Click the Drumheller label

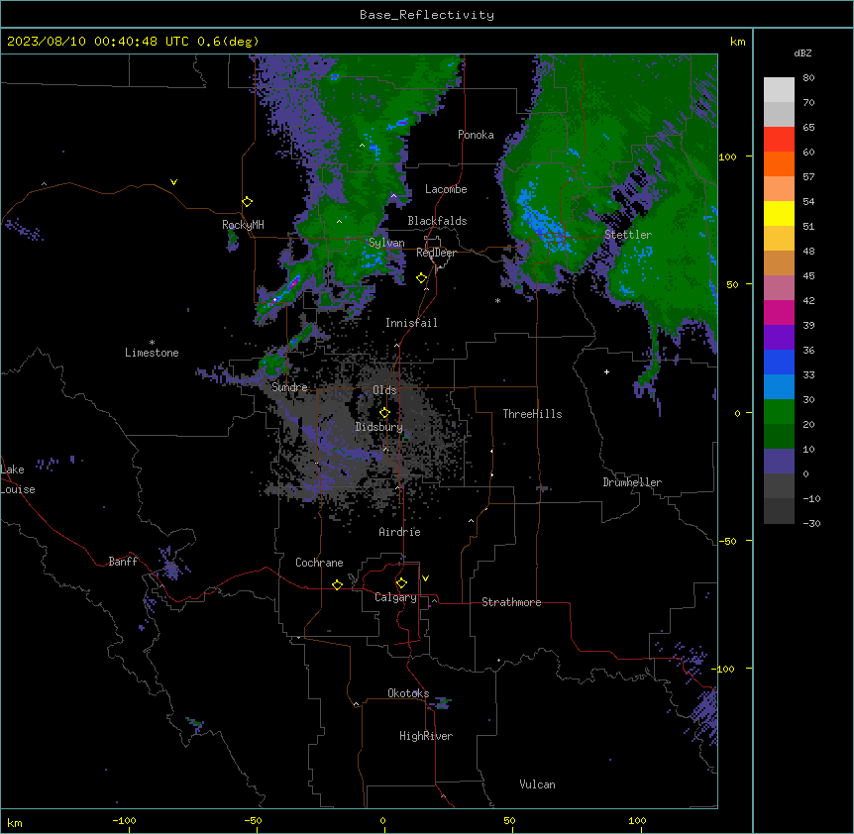[x=632, y=482]
